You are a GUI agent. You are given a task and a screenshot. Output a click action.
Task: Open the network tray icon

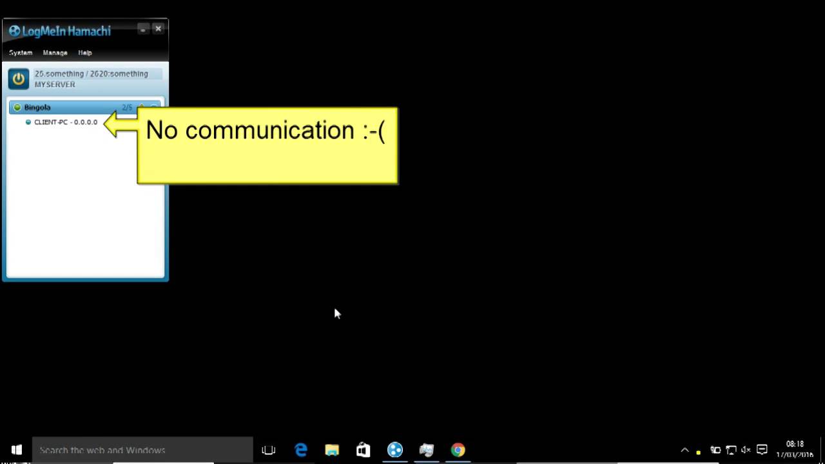[x=731, y=450]
